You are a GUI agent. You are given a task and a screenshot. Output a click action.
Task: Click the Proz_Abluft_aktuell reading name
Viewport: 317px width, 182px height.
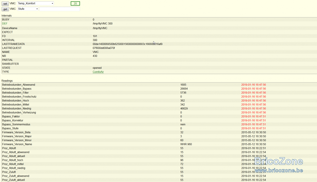13,156
